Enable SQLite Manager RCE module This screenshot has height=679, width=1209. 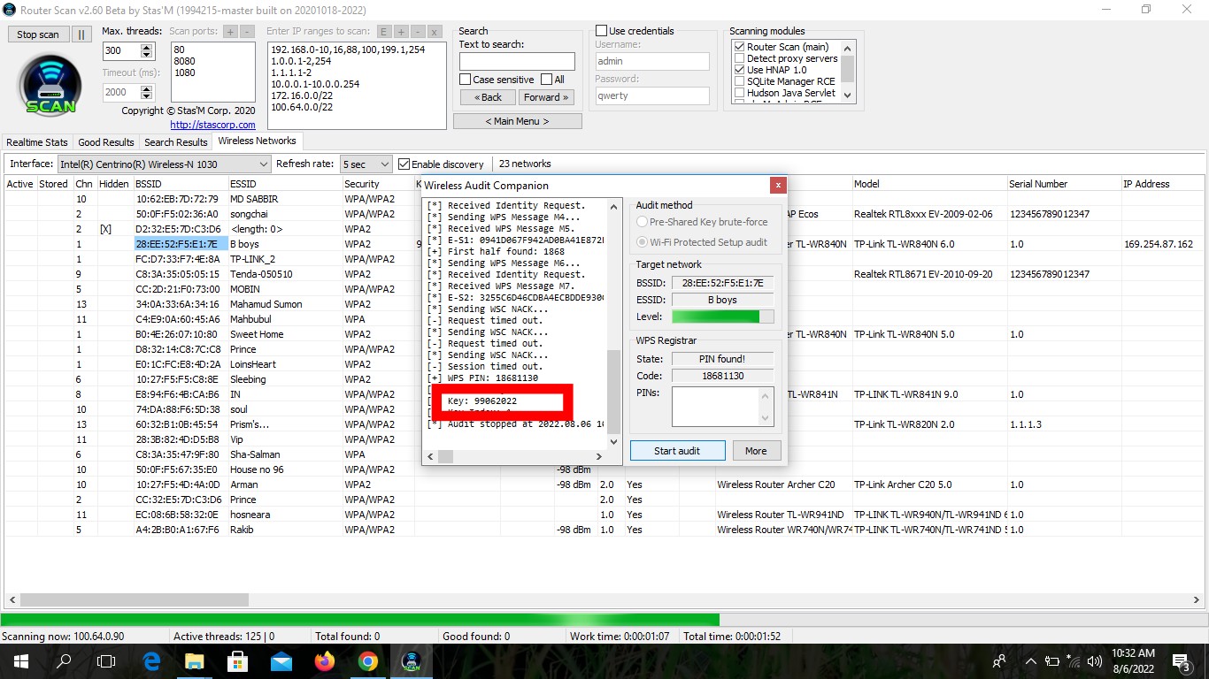(x=740, y=81)
